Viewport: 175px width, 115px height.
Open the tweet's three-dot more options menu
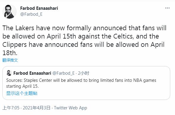click(167, 8)
